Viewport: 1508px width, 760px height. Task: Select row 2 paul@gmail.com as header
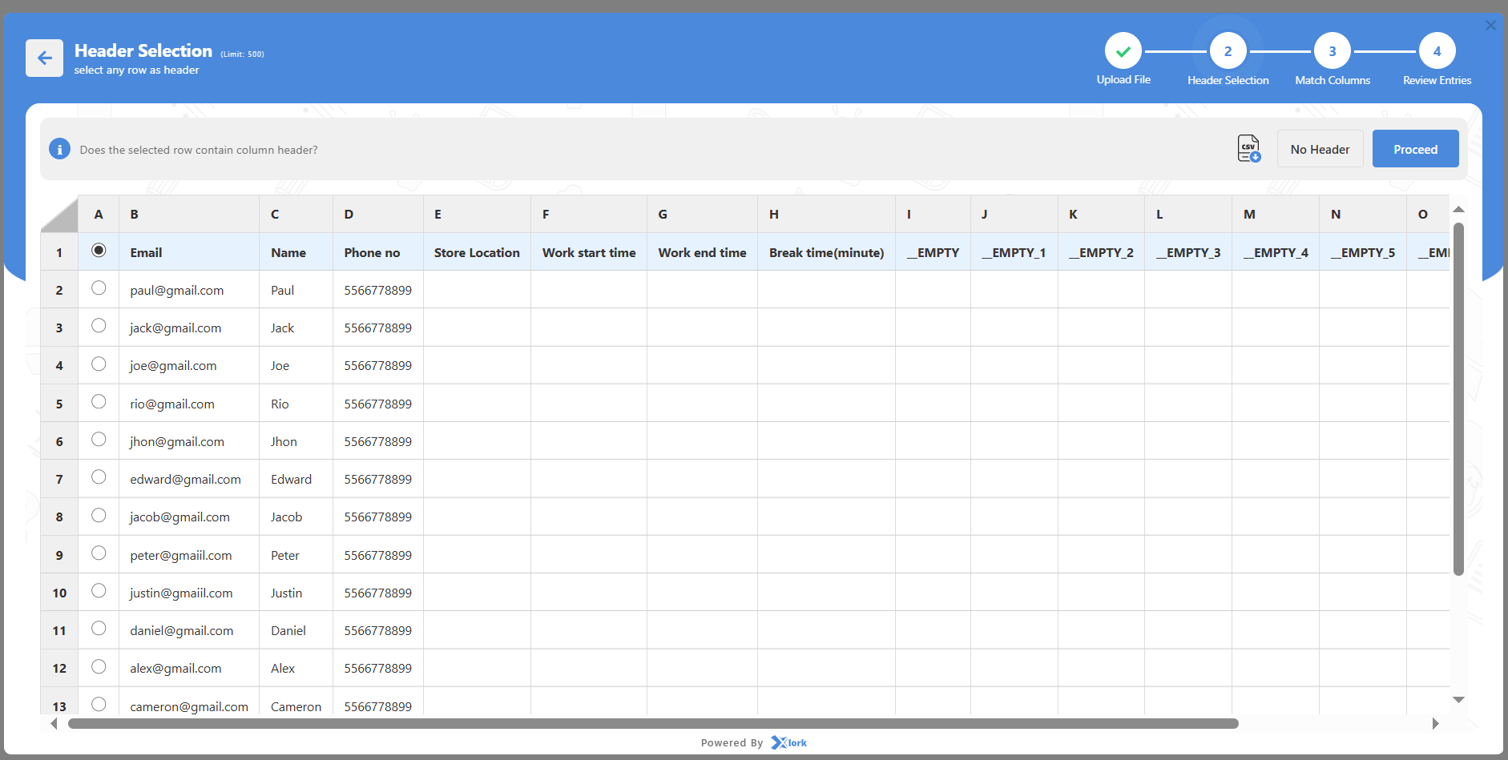click(99, 288)
